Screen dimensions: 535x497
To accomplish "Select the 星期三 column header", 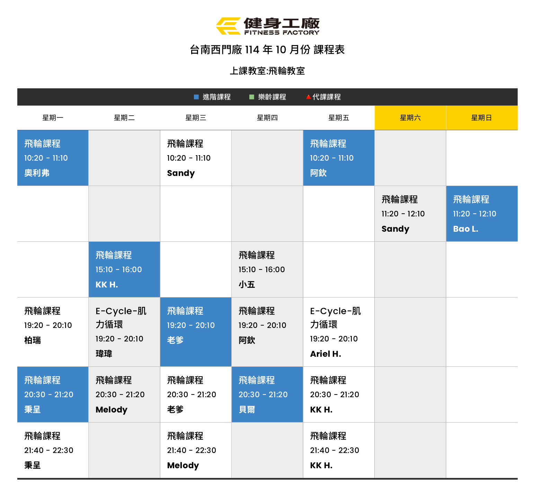I will coord(196,118).
